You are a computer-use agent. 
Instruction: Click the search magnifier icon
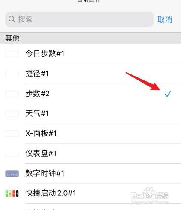coord(12,19)
